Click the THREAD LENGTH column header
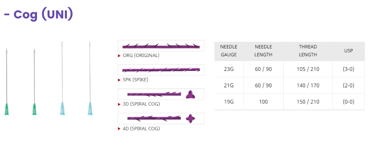This screenshot has height=164, width=369. point(307,51)
